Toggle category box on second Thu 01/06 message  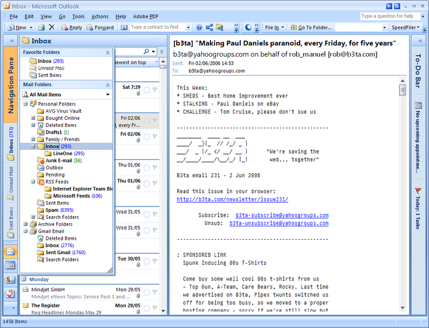pos(146,184)
